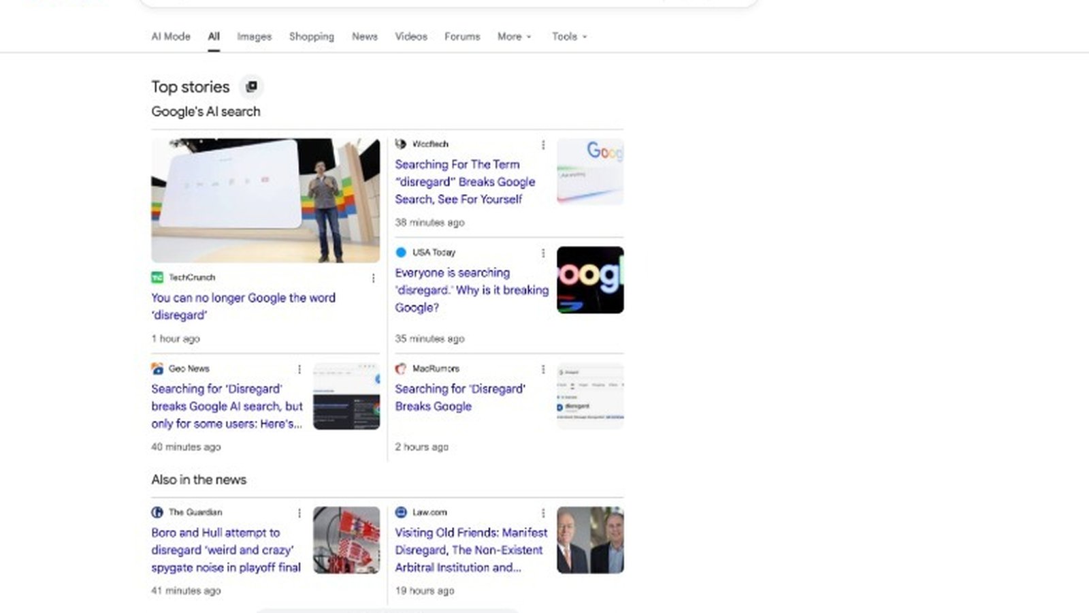
Task: Click the '1 hour ago' timestamp
Action: (176, 339)
